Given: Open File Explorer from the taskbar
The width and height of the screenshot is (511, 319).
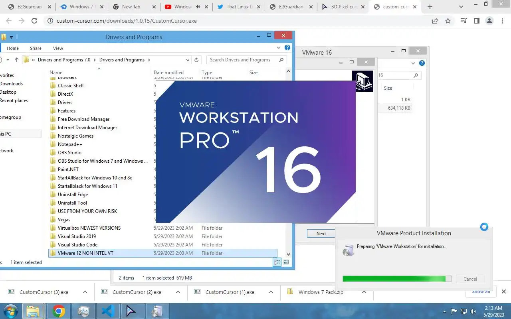Looking at the screenshot, I should pos(33,311).
